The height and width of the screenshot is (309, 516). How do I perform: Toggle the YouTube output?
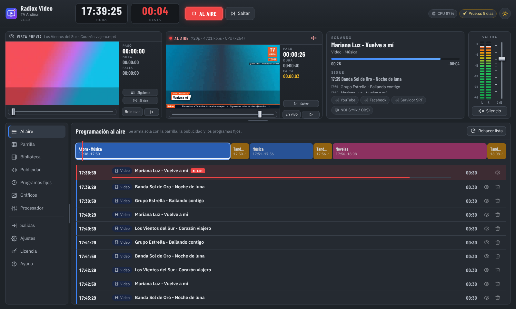[x=345, y=100]
